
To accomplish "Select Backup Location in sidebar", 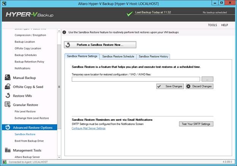I will point(25,42).
